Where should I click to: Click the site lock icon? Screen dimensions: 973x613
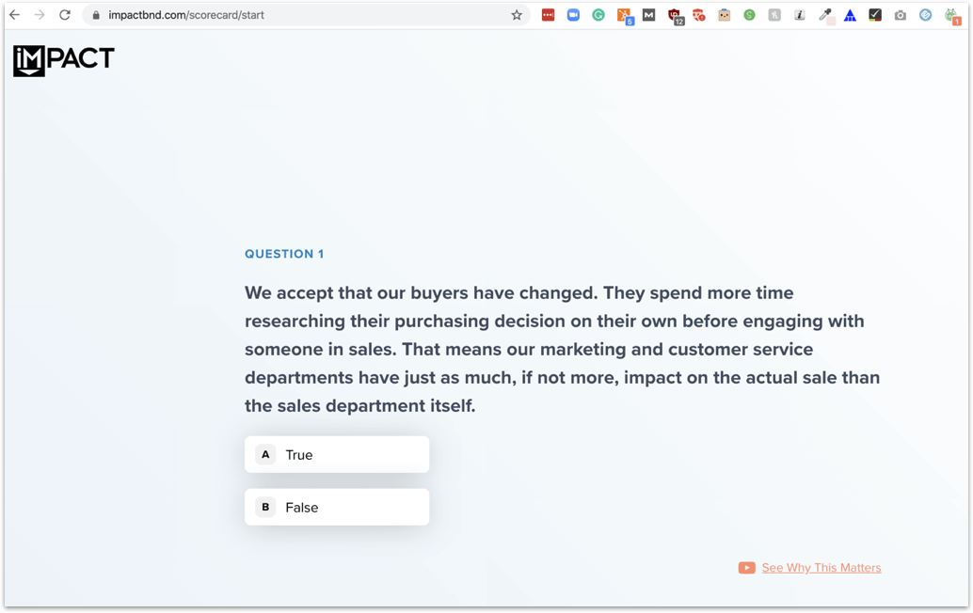click(96, 15)
